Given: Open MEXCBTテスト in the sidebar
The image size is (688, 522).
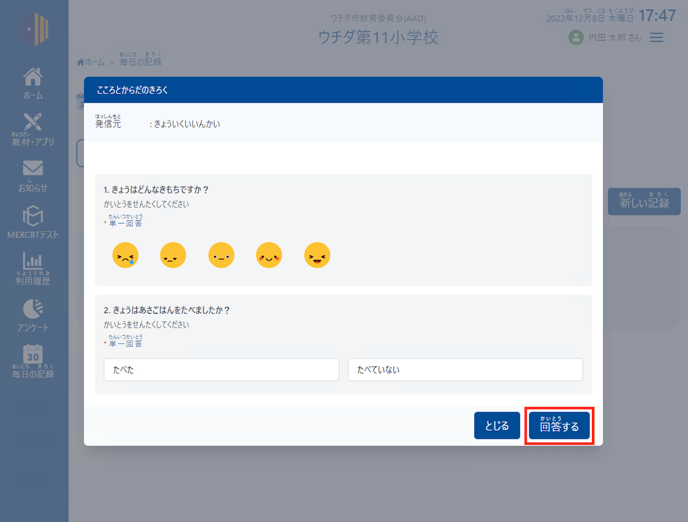Looking at the screenshot, I should 33,222.
